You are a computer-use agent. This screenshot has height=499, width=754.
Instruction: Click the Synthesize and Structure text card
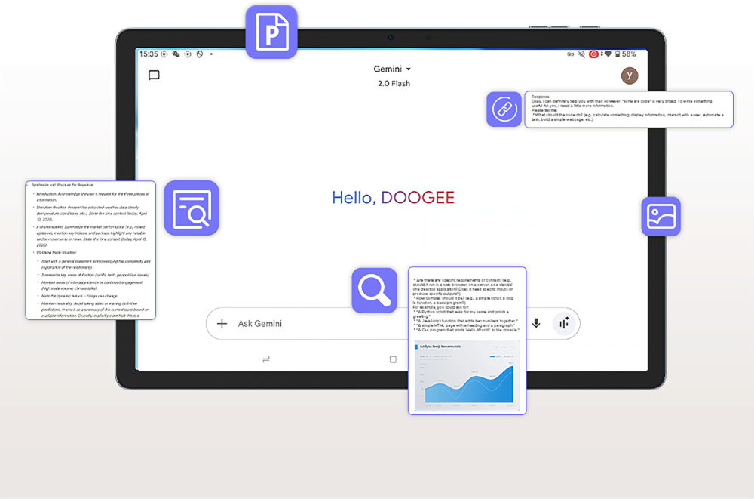90,249
